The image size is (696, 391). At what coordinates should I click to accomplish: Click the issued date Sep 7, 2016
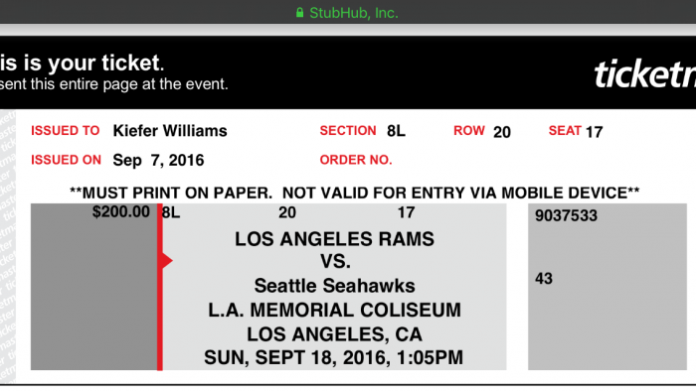[158, 161]
